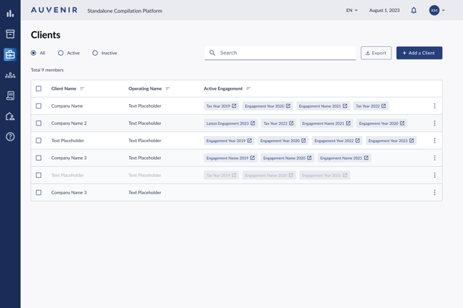Open the Tax Year 2019 engagement link
The image size is (463, 308).
(221, 106)
